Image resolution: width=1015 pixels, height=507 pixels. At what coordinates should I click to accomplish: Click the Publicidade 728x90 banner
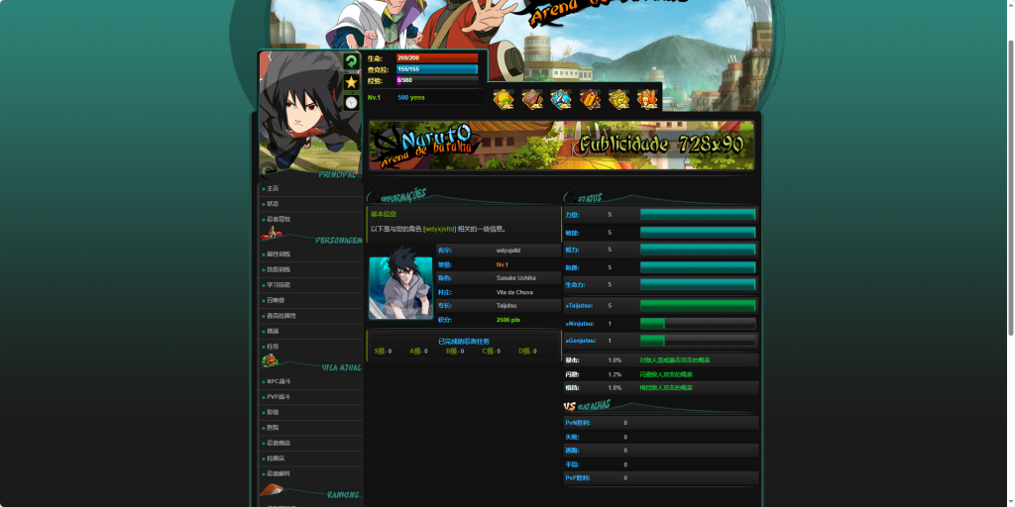pos(562,146)
